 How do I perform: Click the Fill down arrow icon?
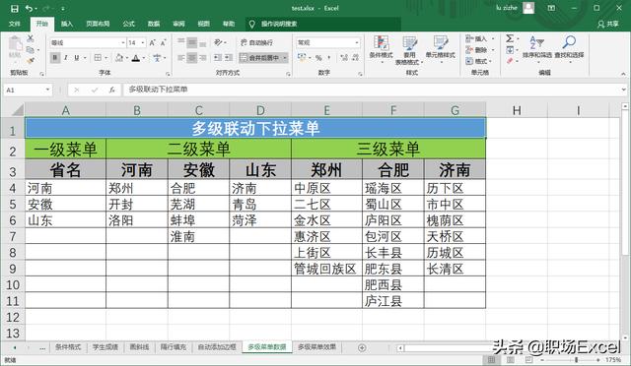510,50
